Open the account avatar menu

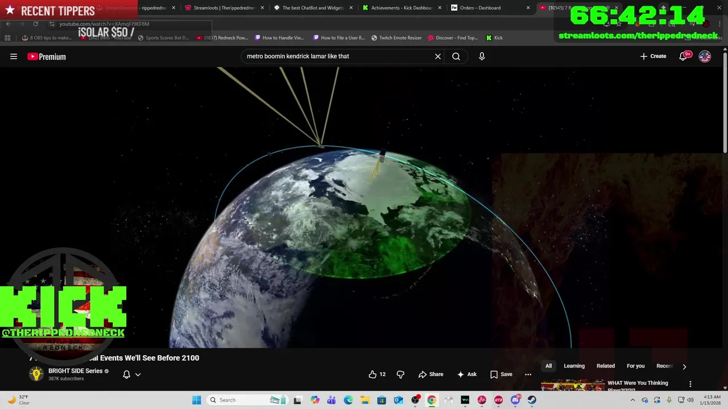tap(705, 56)
